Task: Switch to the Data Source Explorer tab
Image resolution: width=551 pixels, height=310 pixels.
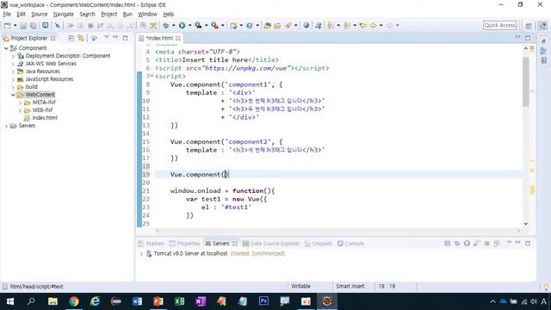Action: 271,243
